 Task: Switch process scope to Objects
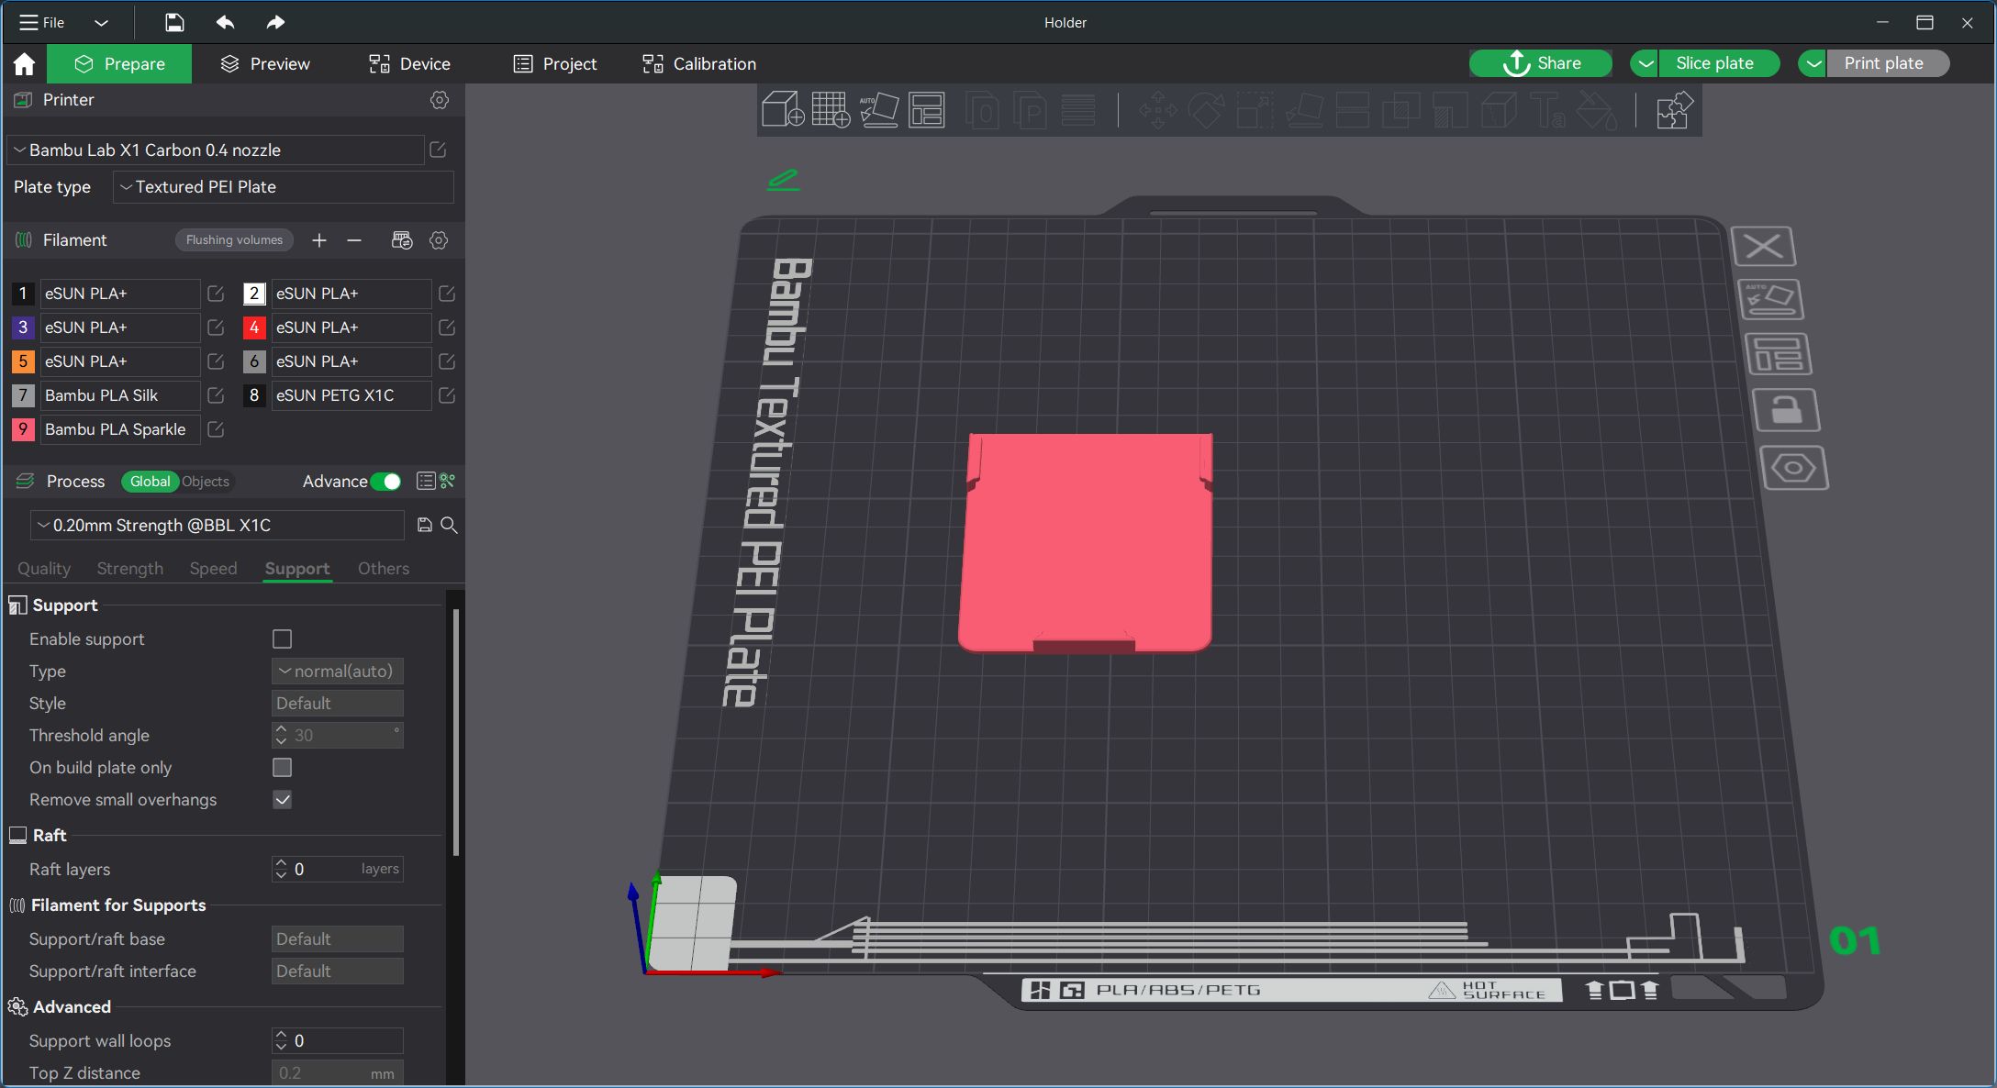click(x=206, y=482)
